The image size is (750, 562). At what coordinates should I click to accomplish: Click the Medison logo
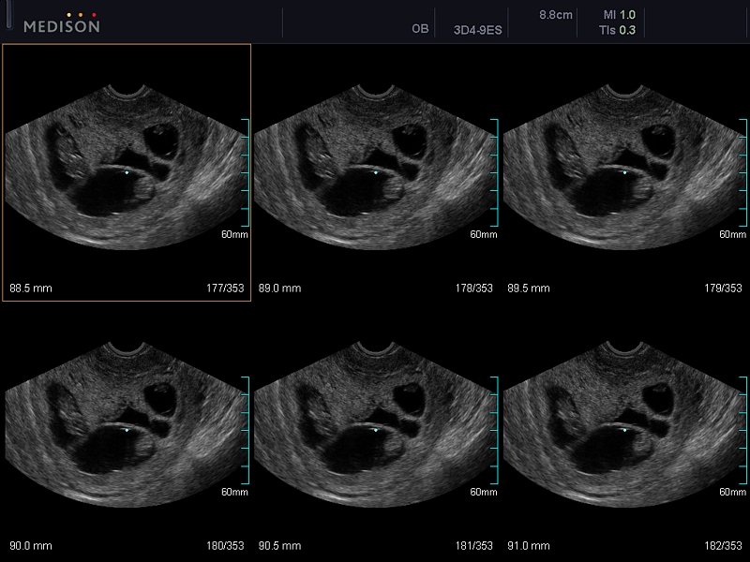point(62,26)
